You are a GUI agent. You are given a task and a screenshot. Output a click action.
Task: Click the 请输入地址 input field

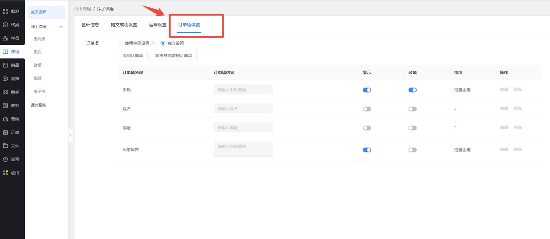coord(243,128)
